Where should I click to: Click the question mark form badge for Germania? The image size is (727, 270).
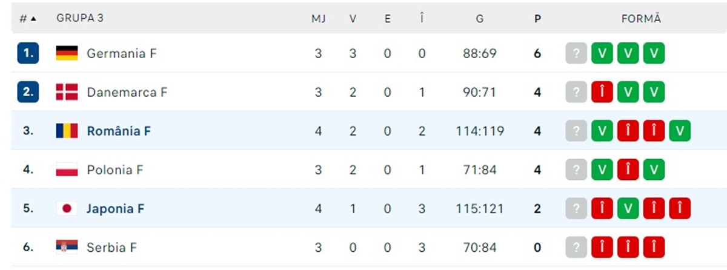pyautogui.click(x=576, y=53)
